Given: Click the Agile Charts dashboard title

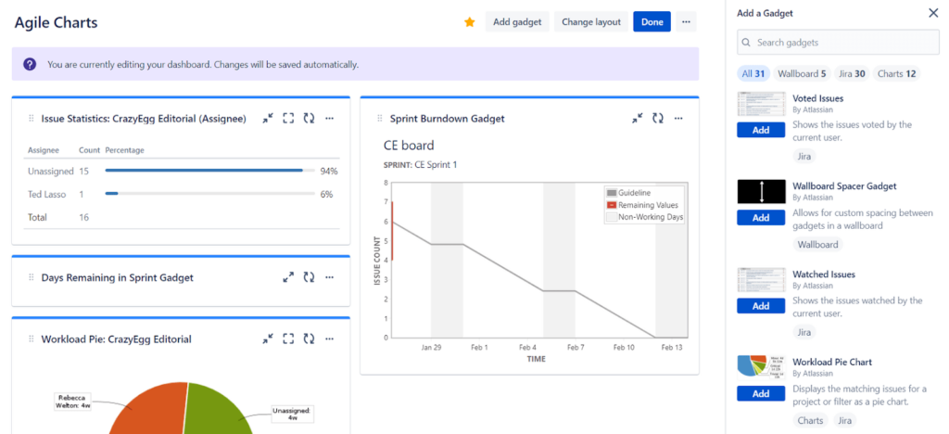Looking at the screenshot, I should (x=56, y=22).
